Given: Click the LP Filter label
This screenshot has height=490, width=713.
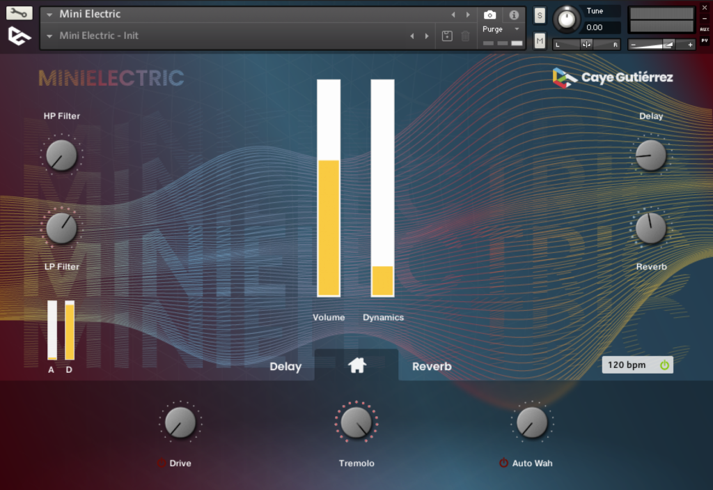Looking at the screenshot, I should point(62,267).
